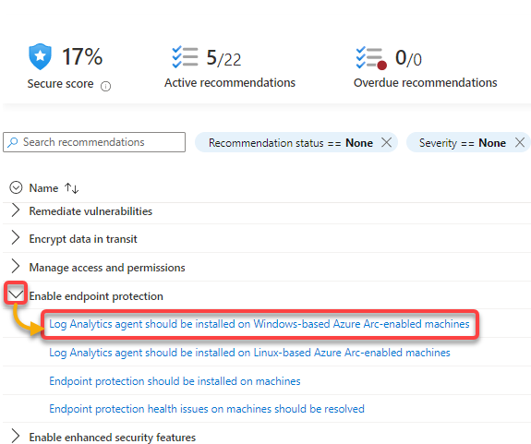Viewport: 531px width, 444px height.
Task: Click the Active recommendations checklist icon
Action: click(185, 57)
